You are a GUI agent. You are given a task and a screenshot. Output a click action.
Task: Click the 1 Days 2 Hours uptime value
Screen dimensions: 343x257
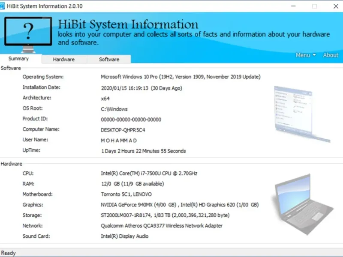pos(144,151)
